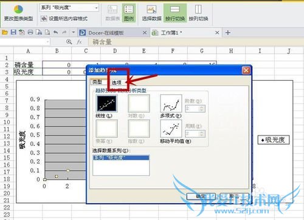Click the 指数 exponential trendline thumbnail

(x=139, y=128)
